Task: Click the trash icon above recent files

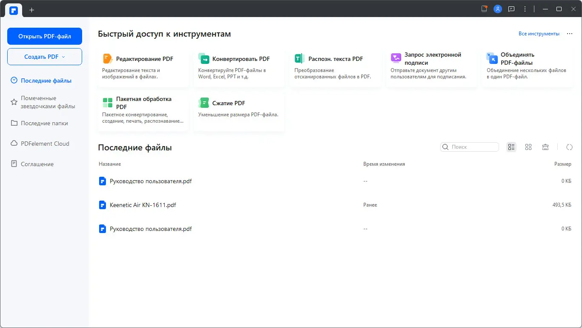Action: click(x=545, y=147)
